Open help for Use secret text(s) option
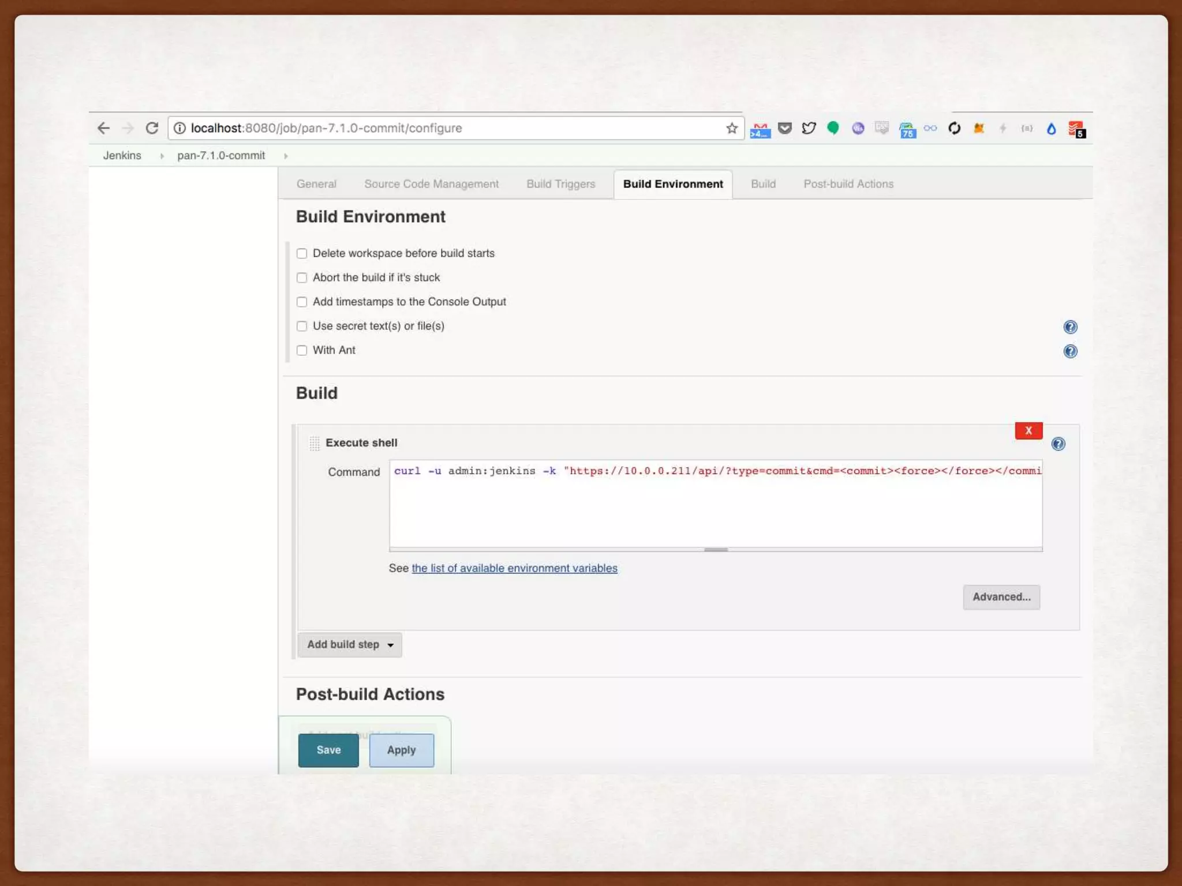The image size is (1182, 886). [1070, 327]
